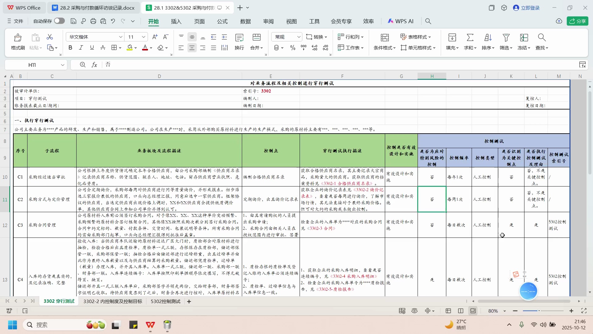Click the fill color bucket swatch
Viewport: 593px width, 334px height.
click(130, 48)
